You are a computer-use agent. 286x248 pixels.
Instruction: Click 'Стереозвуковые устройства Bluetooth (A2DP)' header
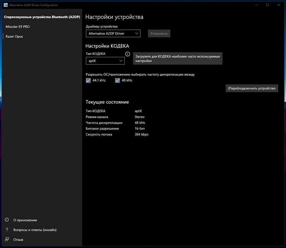[x=42, y=17]
